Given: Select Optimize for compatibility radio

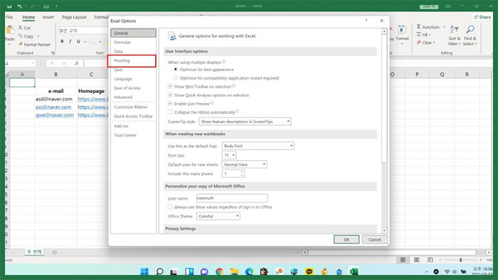Looking at the screenshot, I should click(x=176, y=77).
